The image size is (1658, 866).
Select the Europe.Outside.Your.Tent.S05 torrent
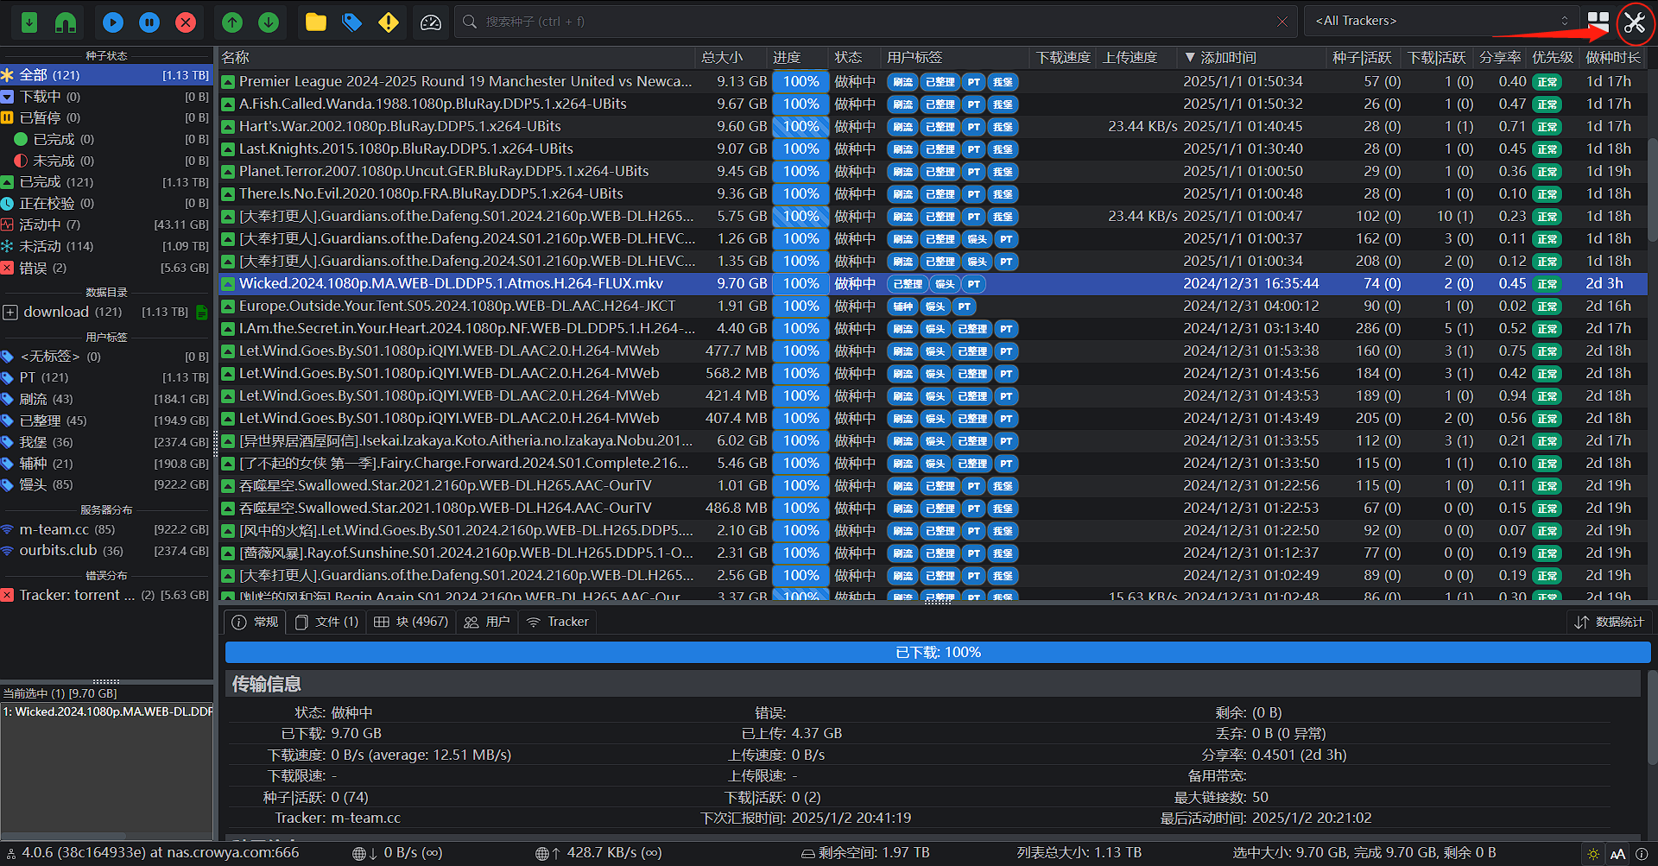(x=933, y=307)
